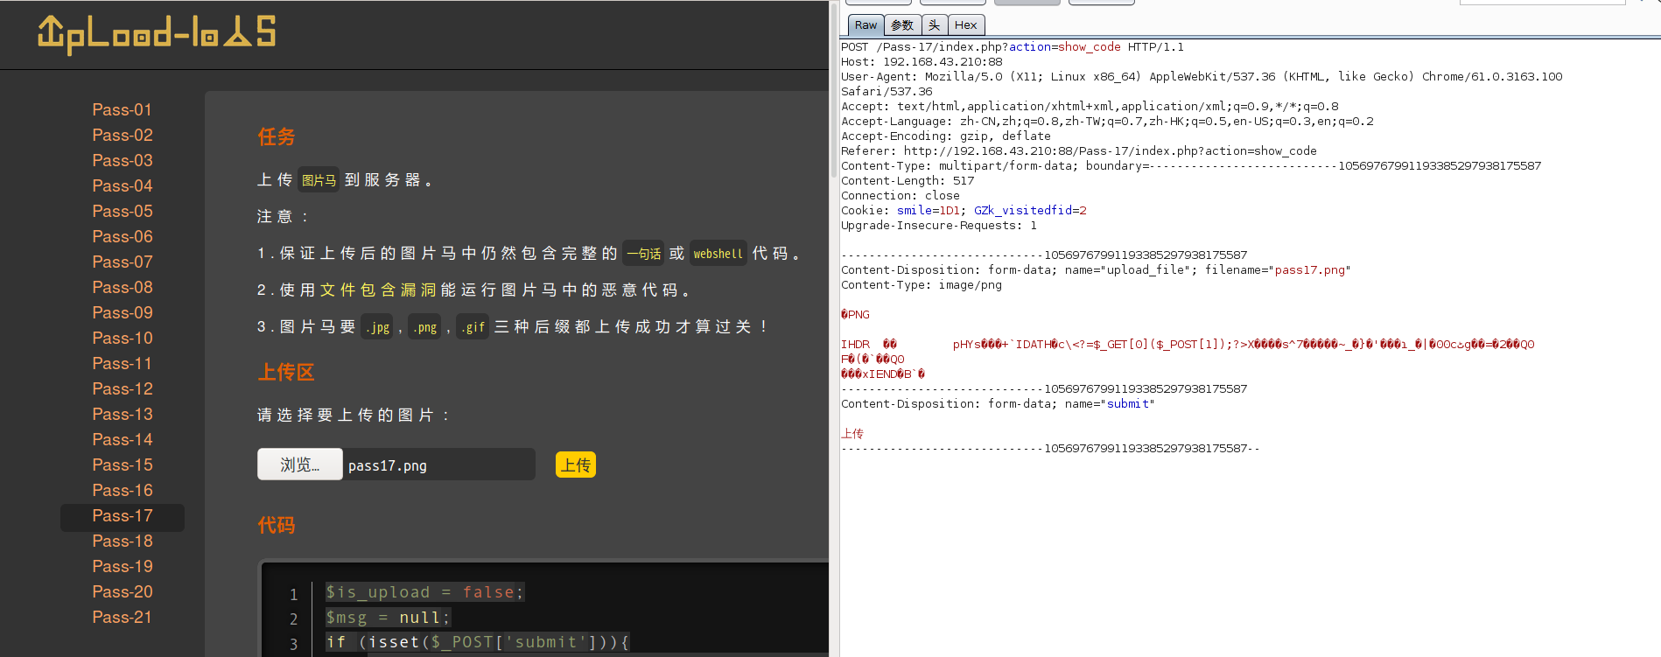Click the Upload-labs logo
The height and width of the screenshot is (657, 1661).
[157, 34]
